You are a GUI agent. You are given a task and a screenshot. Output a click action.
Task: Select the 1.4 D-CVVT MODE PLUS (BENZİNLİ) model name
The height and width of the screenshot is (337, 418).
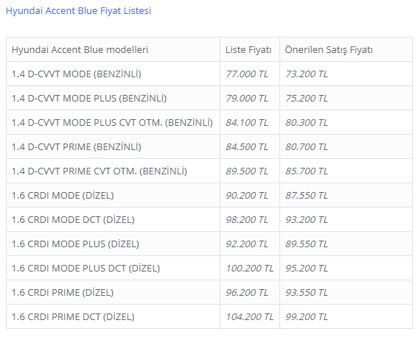89,98
